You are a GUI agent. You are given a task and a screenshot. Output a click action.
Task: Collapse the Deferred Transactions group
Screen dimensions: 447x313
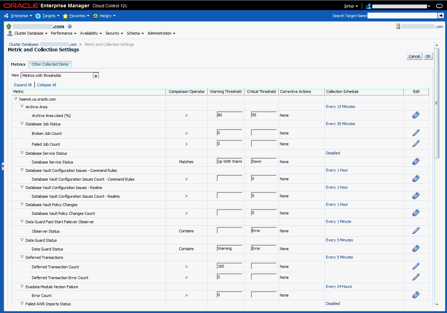[22, 257]
